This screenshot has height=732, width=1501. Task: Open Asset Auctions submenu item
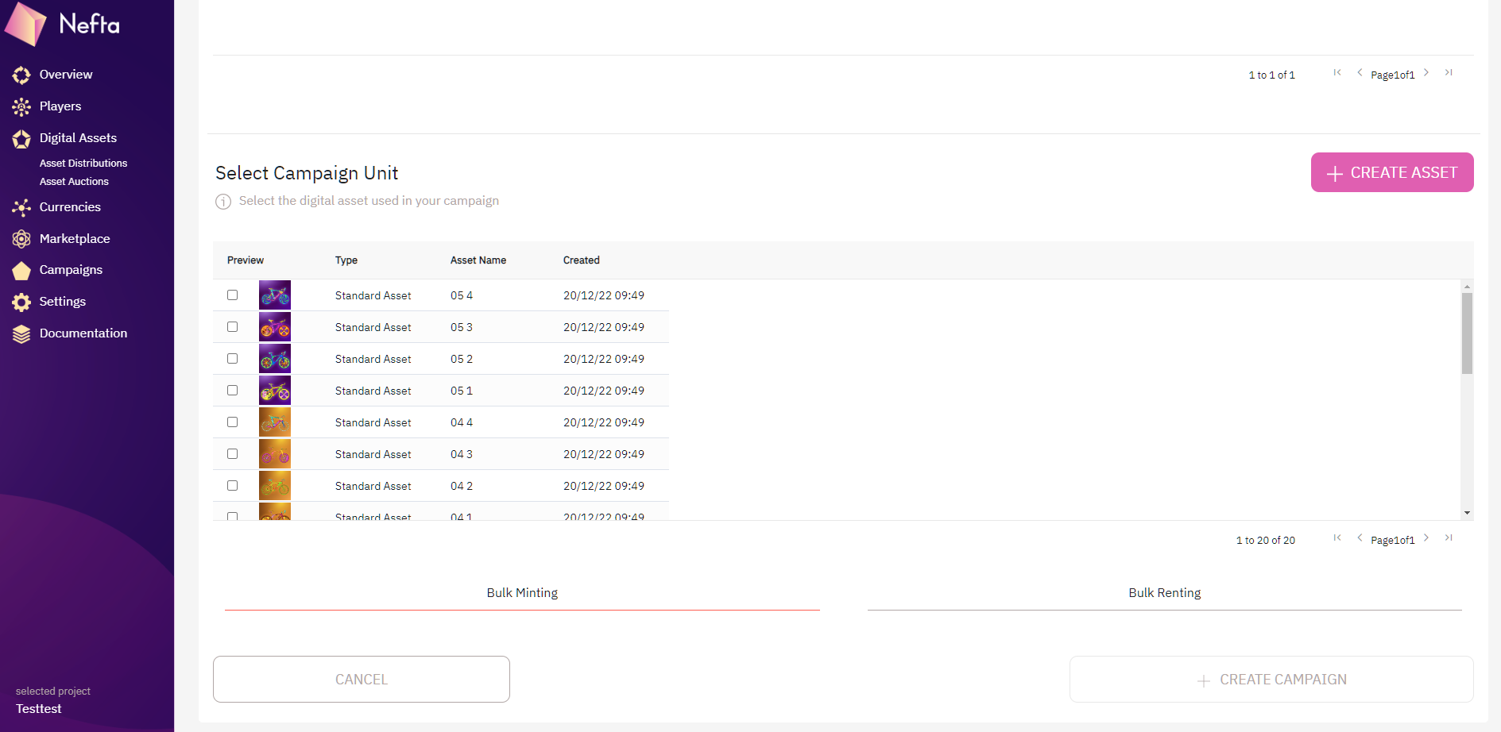coord(74,182)
